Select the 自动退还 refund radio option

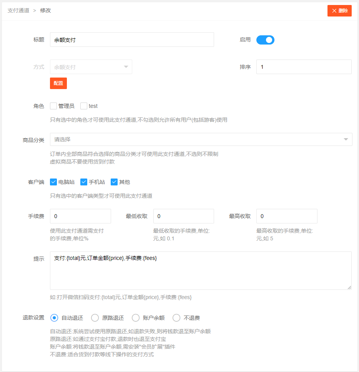tap(55, 318)
